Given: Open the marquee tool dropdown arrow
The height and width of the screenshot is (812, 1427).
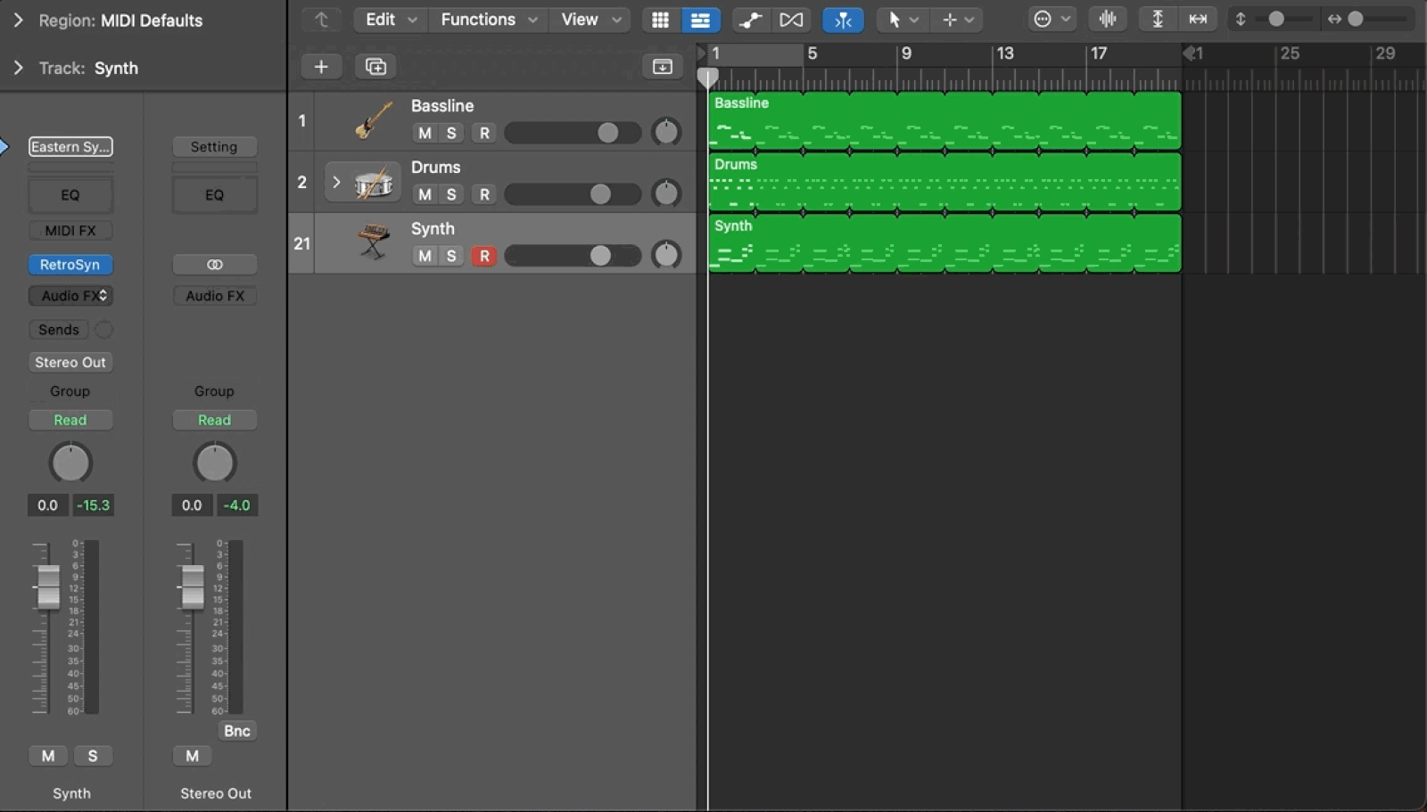Looking at the screenshot, I should coord(970,20).
